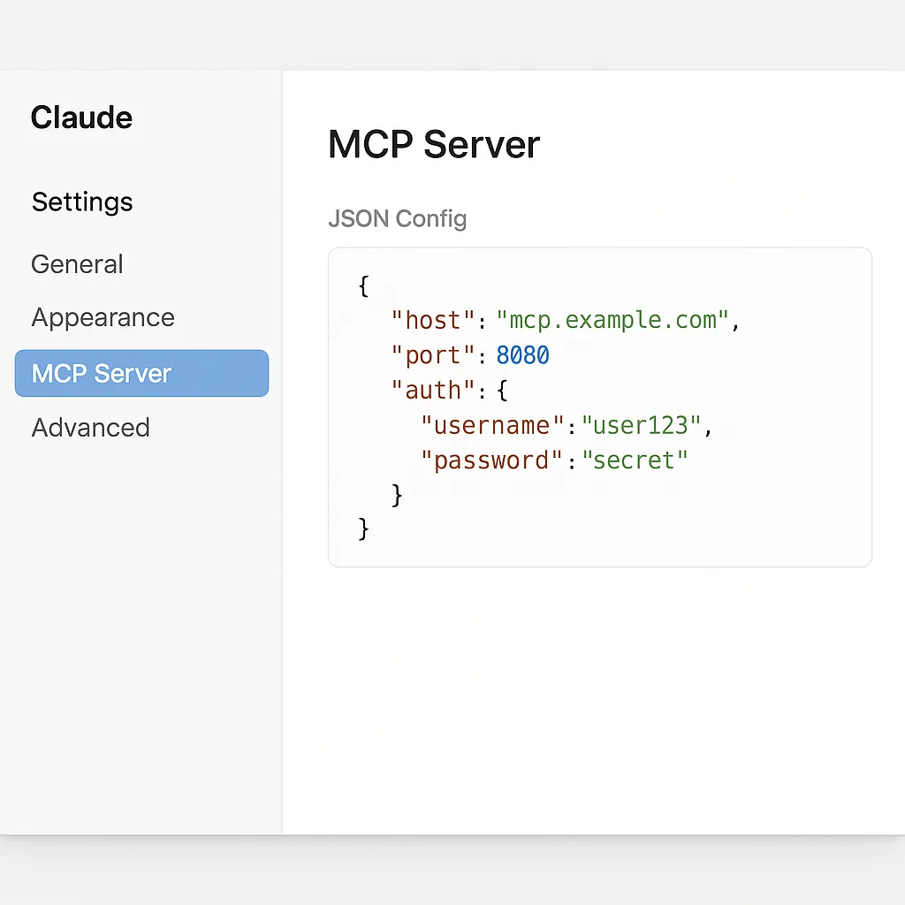905x905 pixels.
Task: Click the "mcp.example.com" host value
Action: click(612, 320)
